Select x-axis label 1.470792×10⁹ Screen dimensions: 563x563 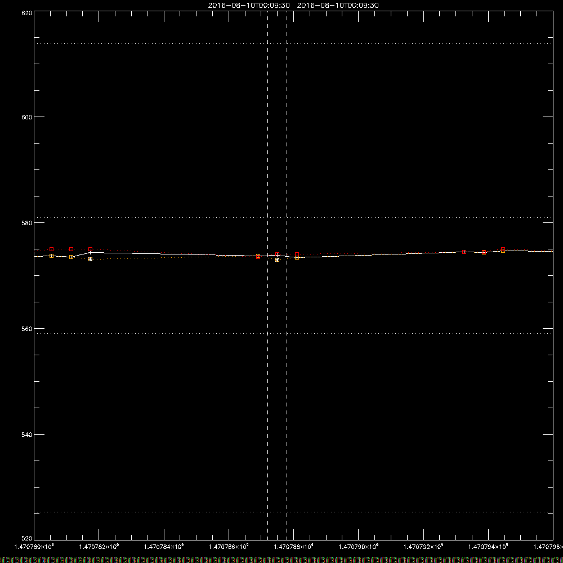423,547
